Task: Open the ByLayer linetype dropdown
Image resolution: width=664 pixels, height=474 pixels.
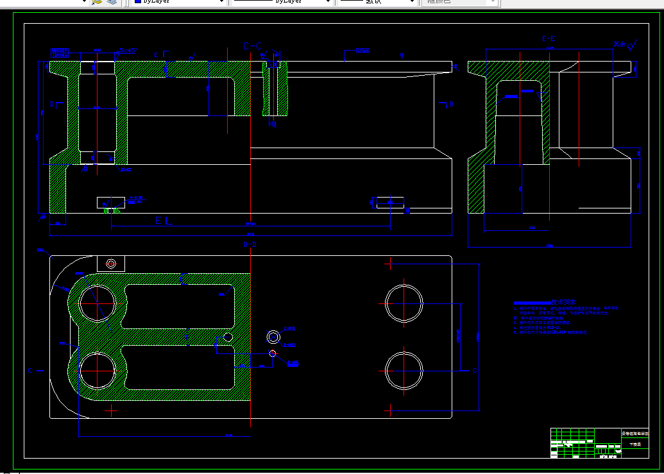Action: [281, 2]
